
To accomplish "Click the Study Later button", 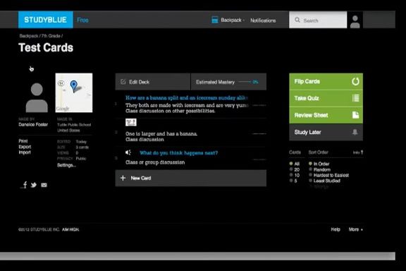I will click(326, 132).
